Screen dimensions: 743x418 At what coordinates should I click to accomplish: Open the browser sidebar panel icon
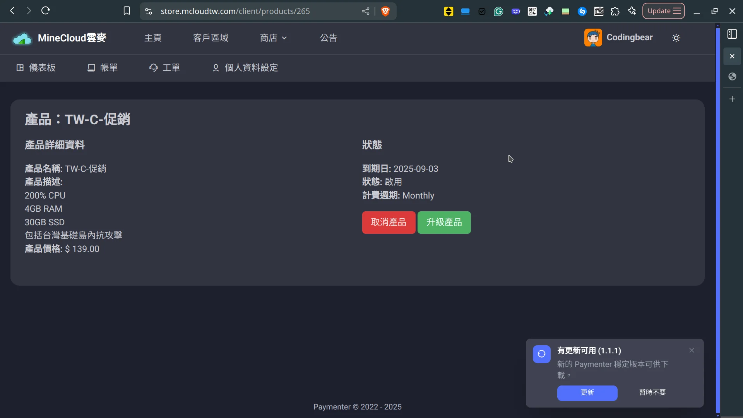pyautogui.click(x=732, y=34)
